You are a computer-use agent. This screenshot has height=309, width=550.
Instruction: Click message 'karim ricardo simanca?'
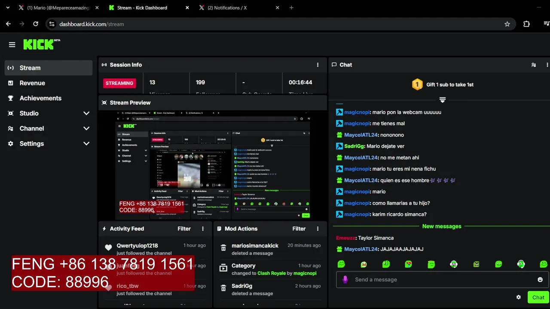(x=399, y=214)
